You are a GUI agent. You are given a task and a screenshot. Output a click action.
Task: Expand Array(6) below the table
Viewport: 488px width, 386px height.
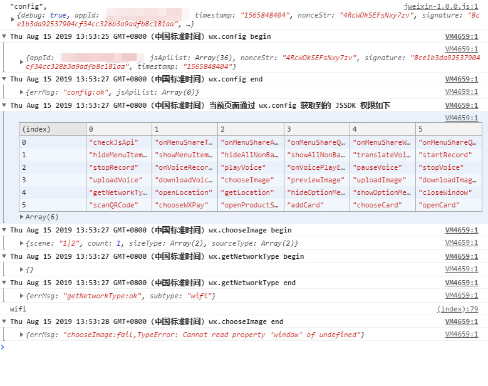21,217
